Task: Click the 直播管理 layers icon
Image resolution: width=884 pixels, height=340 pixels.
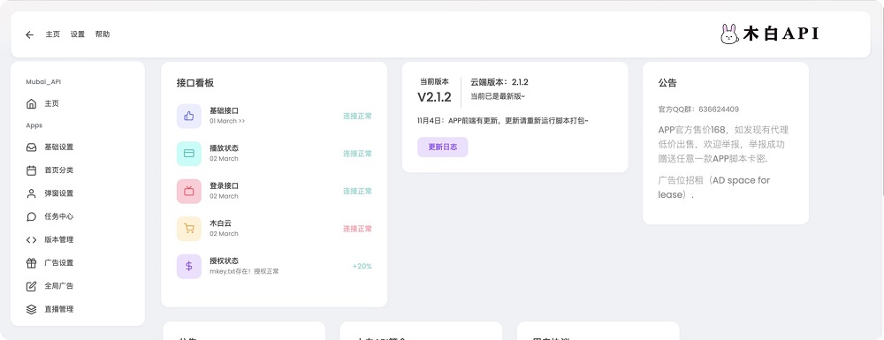Action: 32,309
